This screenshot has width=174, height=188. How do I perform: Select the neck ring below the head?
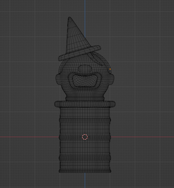85,98
